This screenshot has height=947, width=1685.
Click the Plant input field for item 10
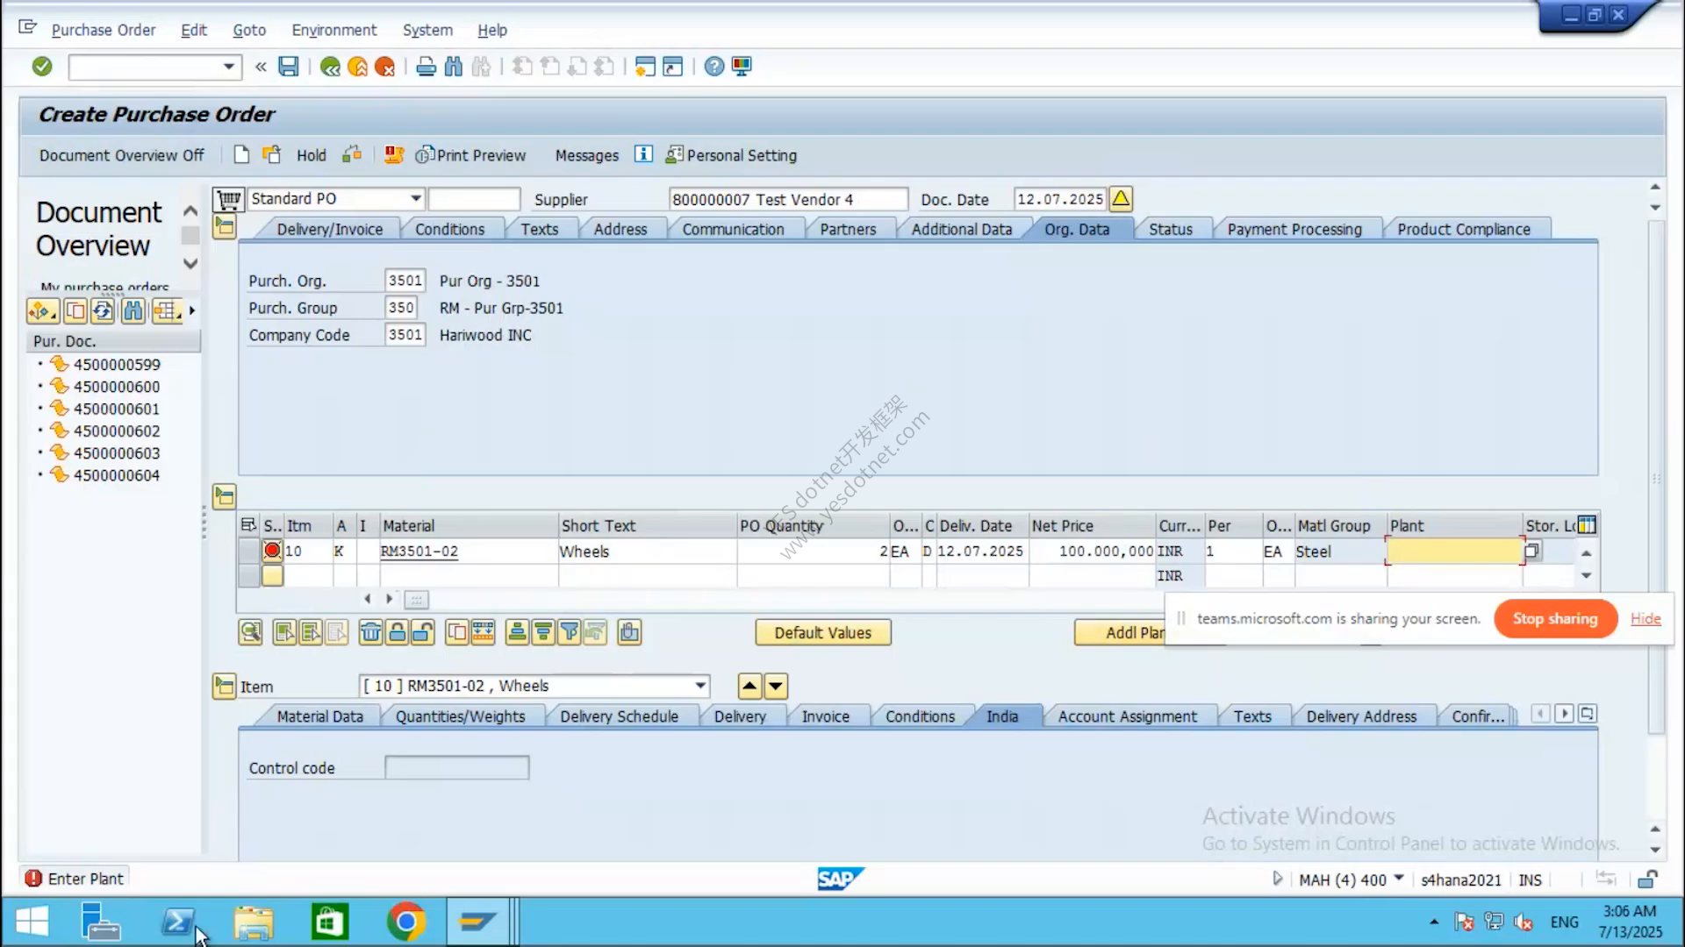point(1453,552)
